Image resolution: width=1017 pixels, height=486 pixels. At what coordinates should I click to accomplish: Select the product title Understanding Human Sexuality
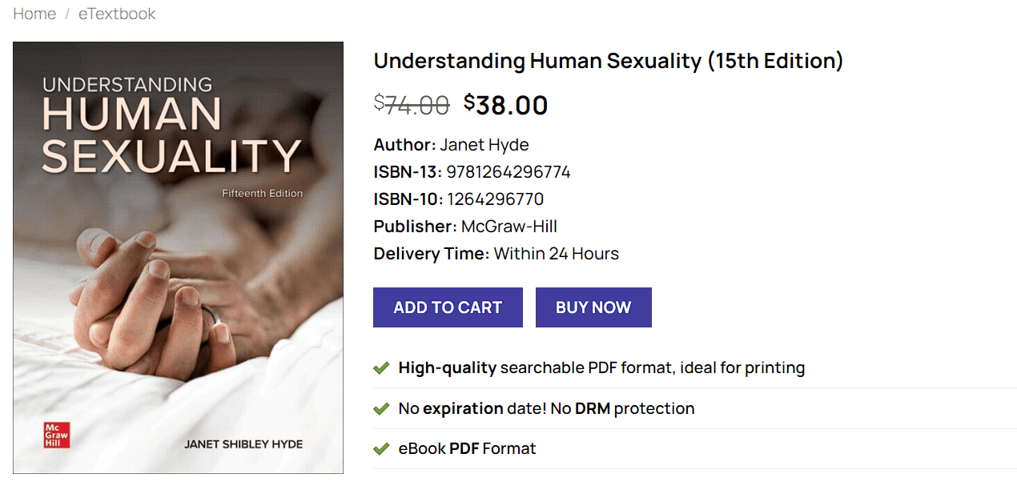coord(608,60)
